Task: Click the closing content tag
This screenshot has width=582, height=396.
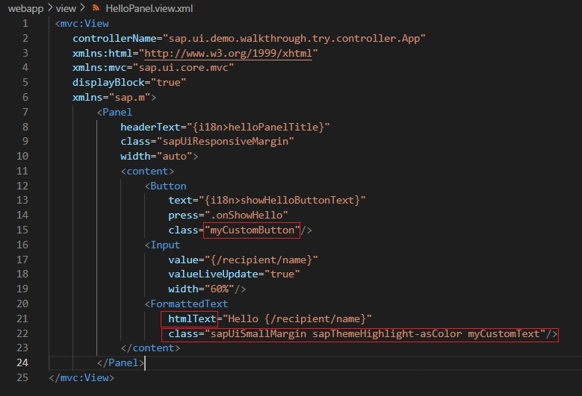Action: 150,348
